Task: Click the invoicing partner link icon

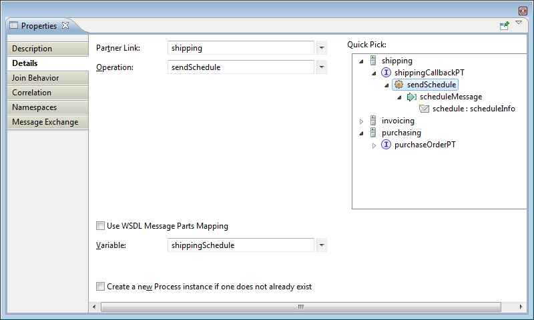Action: (x=373, y=121)
